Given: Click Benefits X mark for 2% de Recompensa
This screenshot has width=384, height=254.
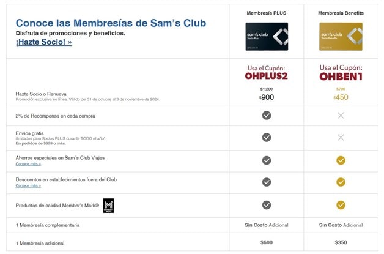Looking at the screenshot, I should 341,115.
